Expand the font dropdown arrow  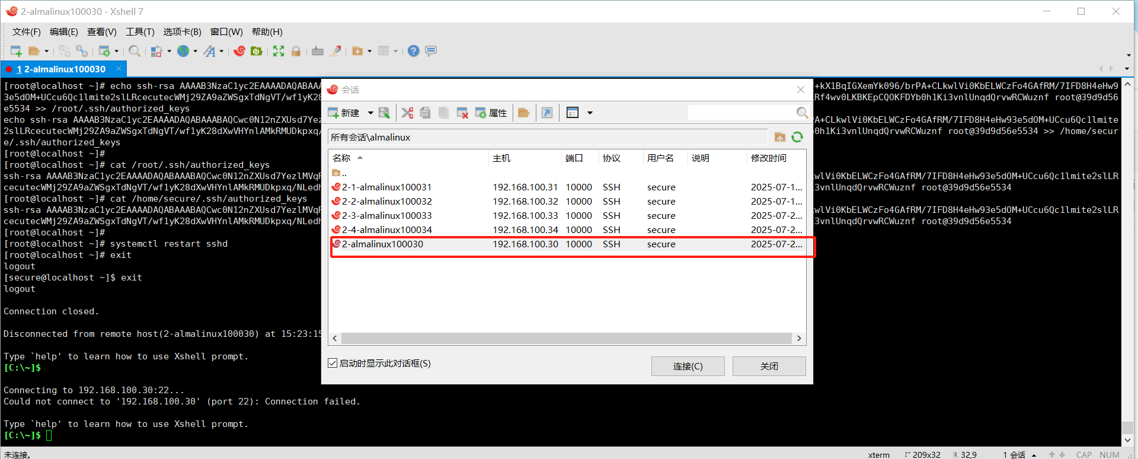pos(221,51)
